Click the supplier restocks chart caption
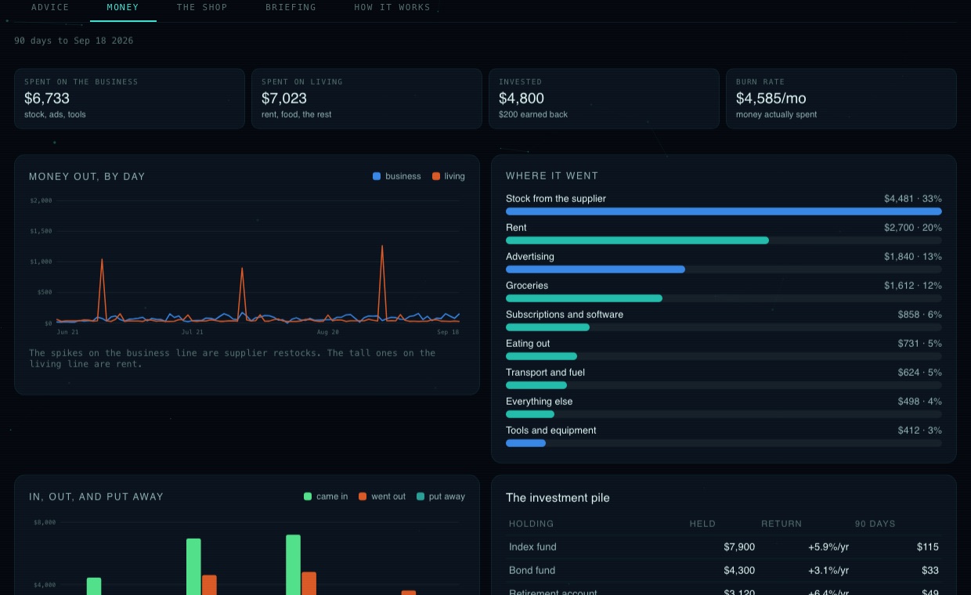Screen dimensions: 971x595 click(232, 359)
